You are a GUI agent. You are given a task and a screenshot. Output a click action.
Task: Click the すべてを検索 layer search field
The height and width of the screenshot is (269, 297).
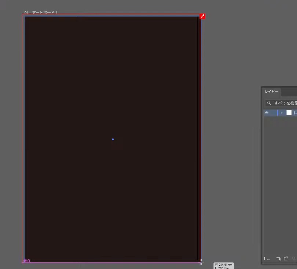281,103
